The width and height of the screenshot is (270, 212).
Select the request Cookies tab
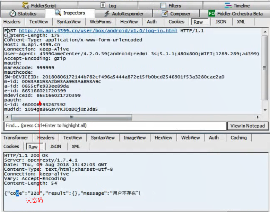(176, 22)
